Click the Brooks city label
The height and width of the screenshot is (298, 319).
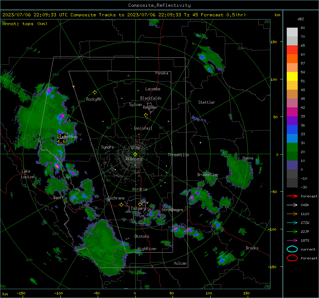pos(252,248)
